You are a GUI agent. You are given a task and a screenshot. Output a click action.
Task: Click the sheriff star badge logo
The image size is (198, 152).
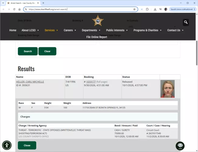tap(98, 21)
